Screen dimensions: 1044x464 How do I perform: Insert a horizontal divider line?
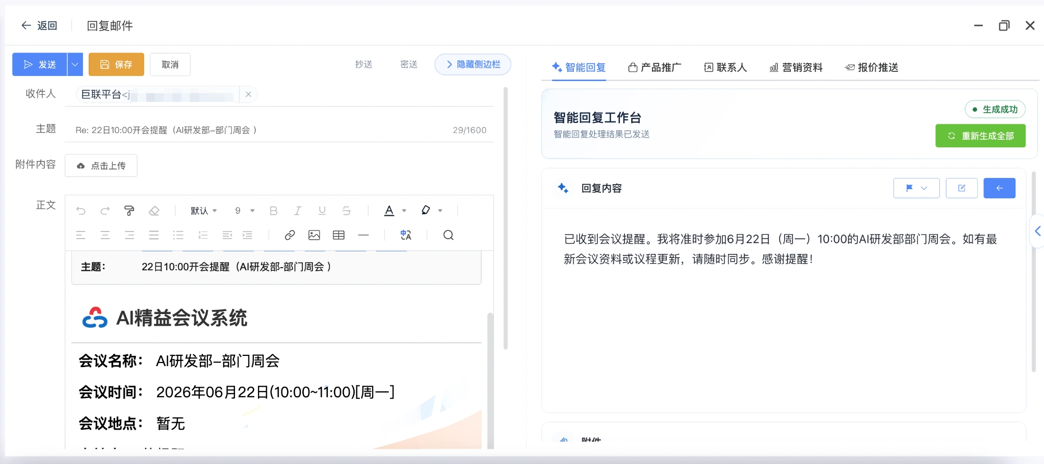[x=363, y=235]
